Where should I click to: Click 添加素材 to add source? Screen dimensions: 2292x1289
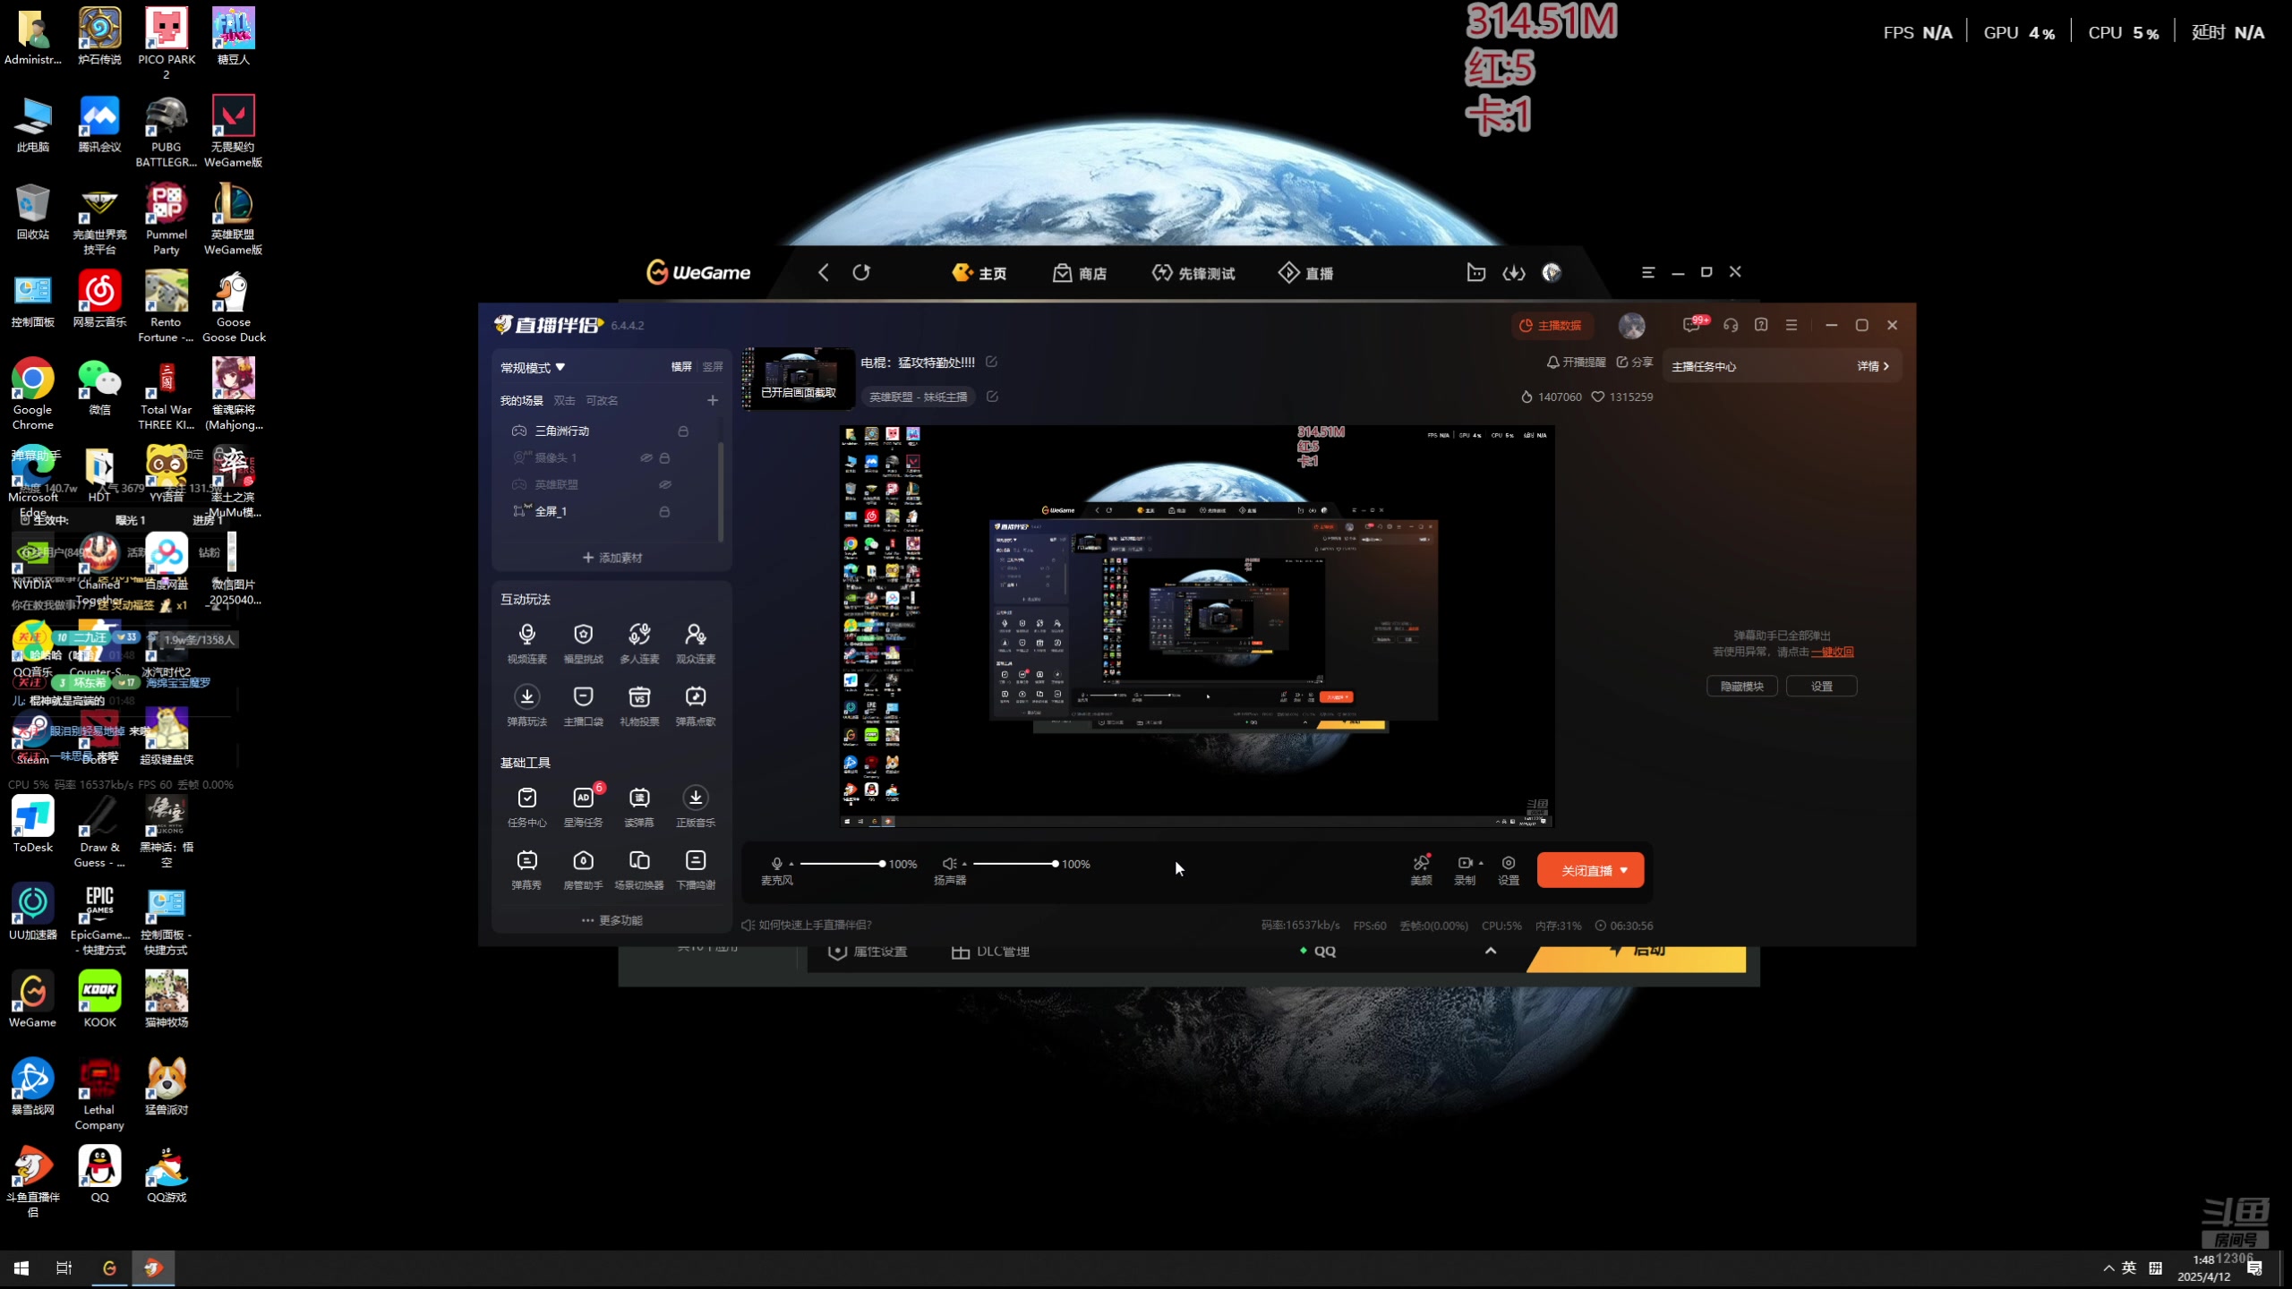(x=611, y=558)
